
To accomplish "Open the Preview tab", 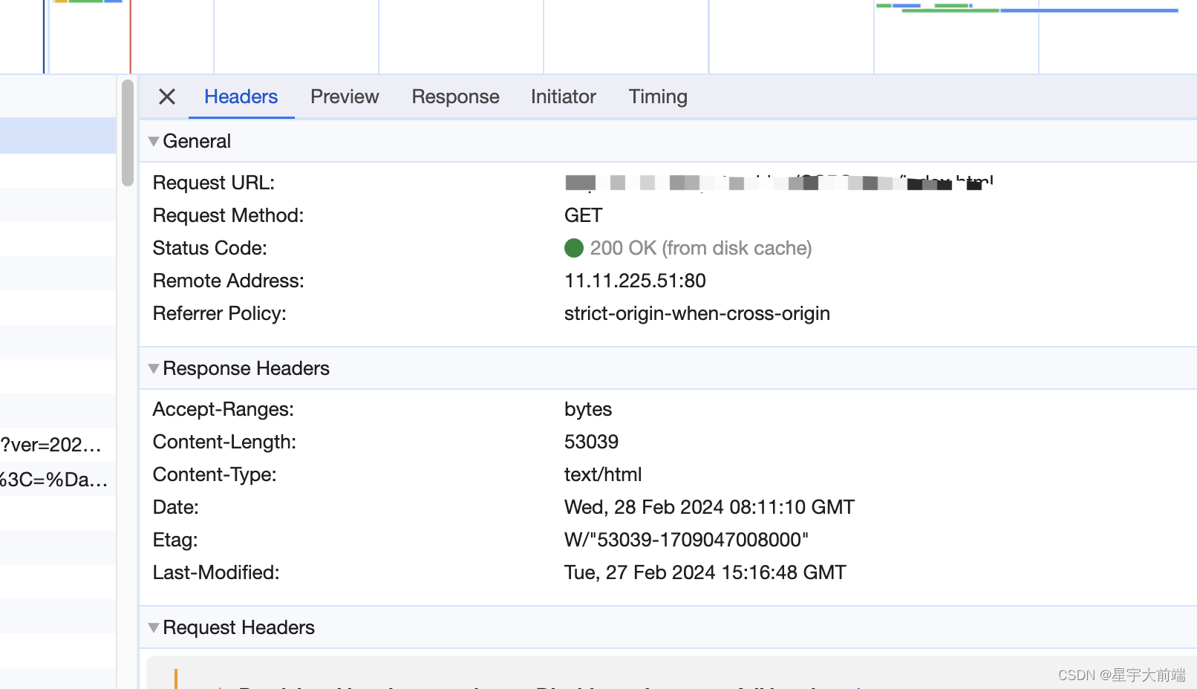I will (x=345, y=97).
